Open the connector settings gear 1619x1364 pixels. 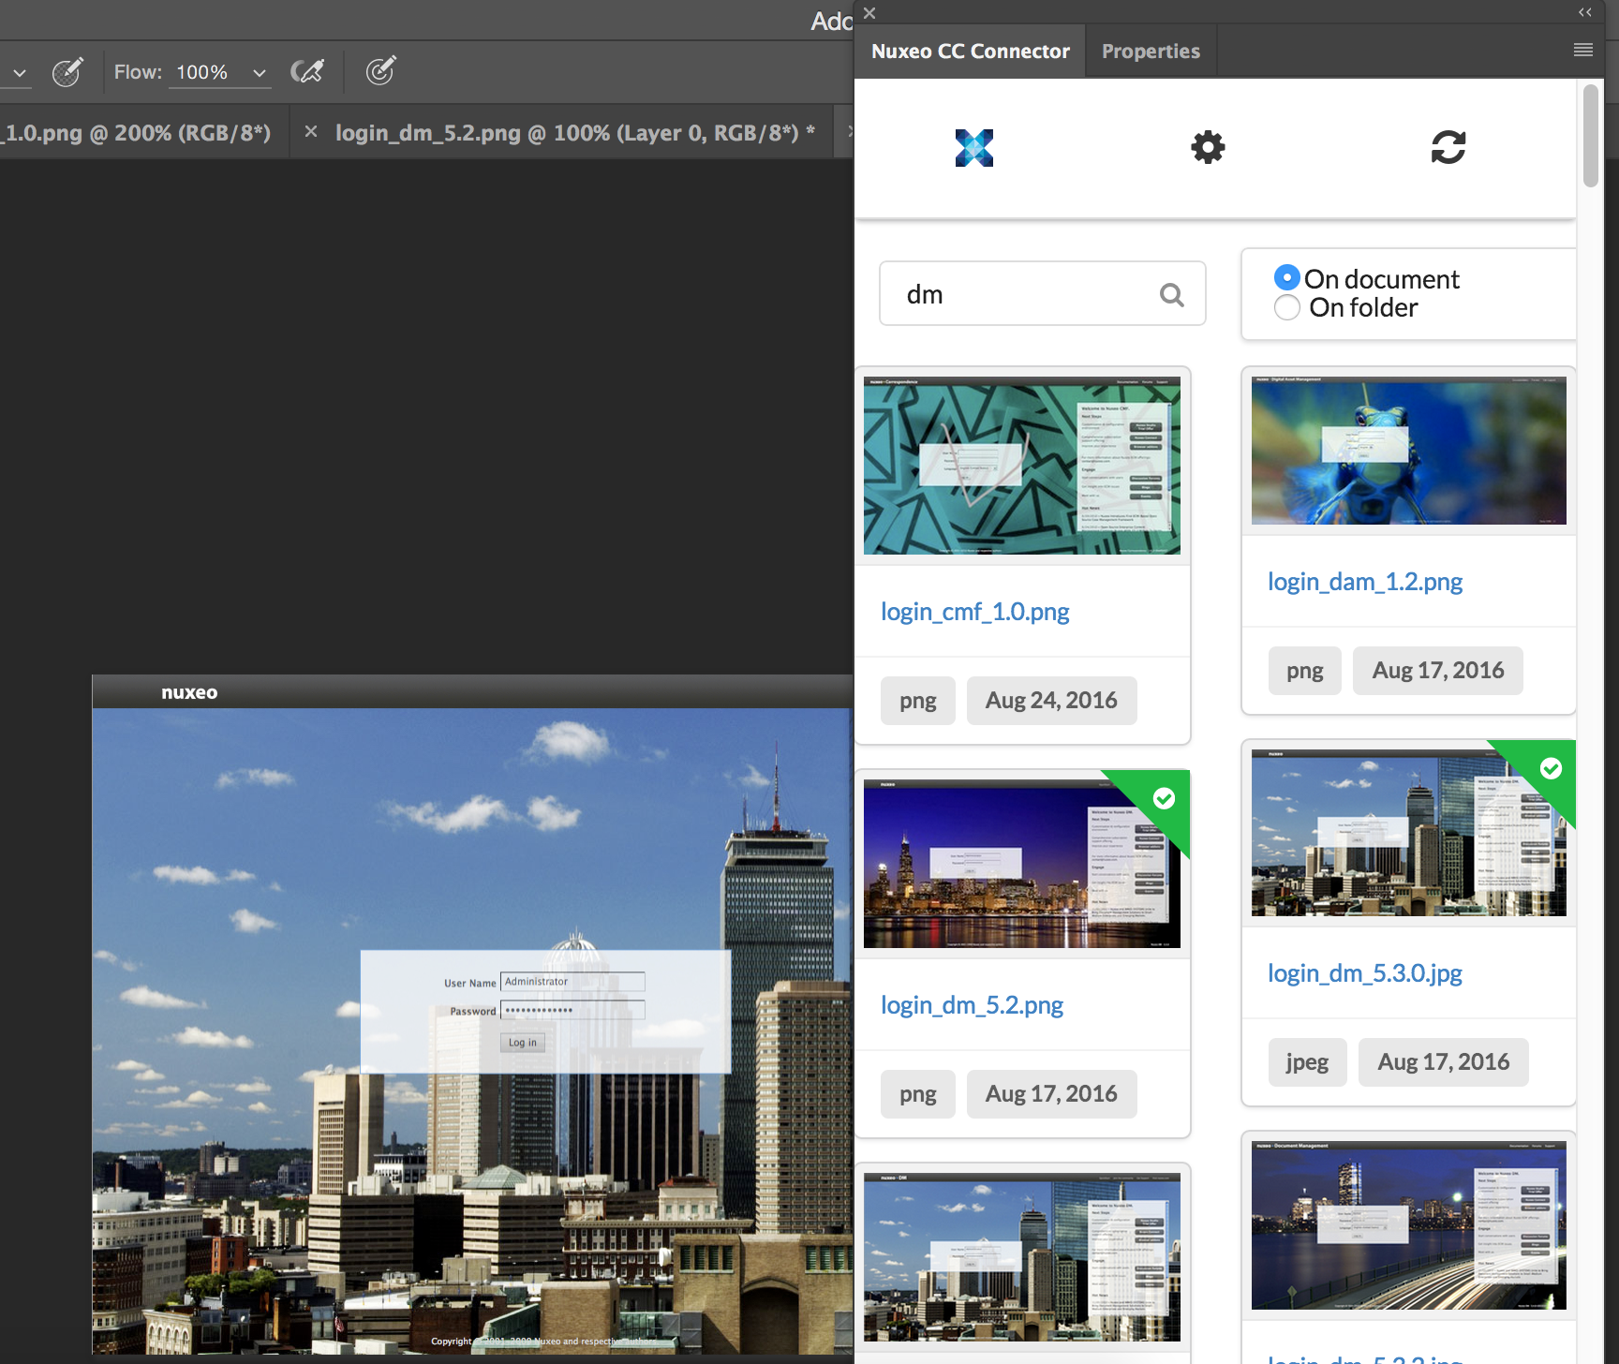1208,147
